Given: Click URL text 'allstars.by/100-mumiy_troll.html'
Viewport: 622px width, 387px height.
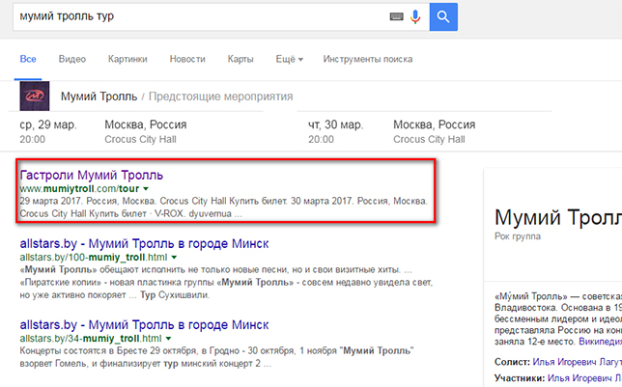Looking at the screenshot, I should pyautogui.click(x=94, y=258).
